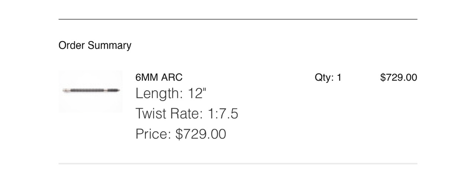Click the Qty: 1 quantity text
476x188 pixels.
pyautogui.click(x=328, y=77)
